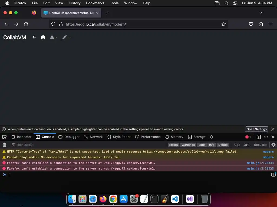
Task: Click the console command input line
Action: pyautogui.click(x=139, y=175)
